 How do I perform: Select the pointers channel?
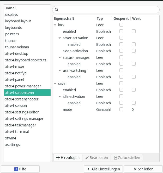tap(27, 34)
